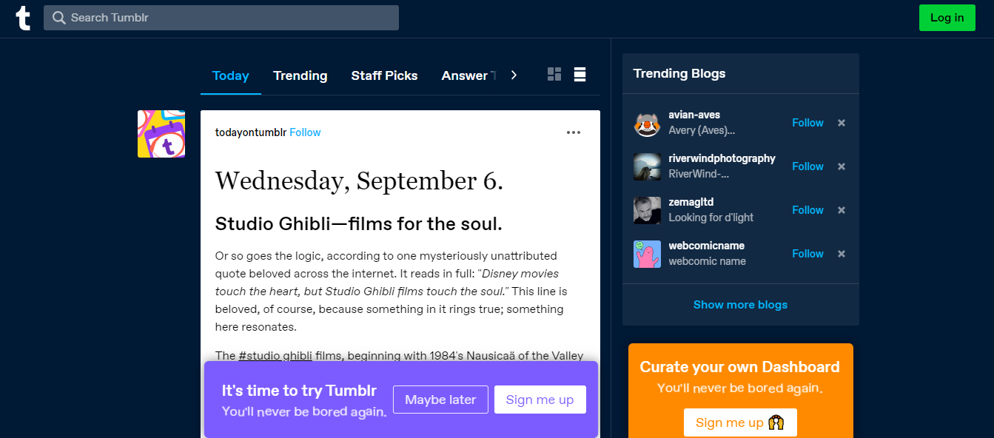Select the Staff Picks tab
994x438 pixels.
(x=384, y=75)
